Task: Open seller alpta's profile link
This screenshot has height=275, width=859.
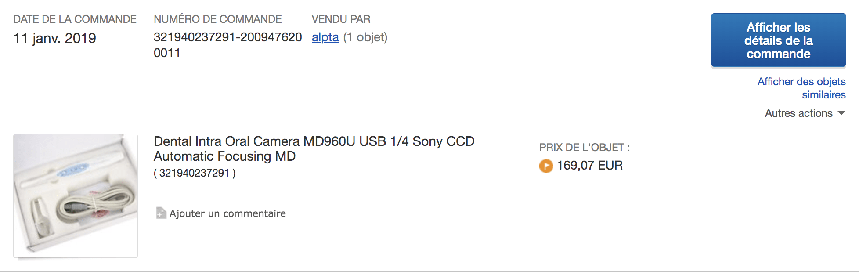Action: click(x=325, y=37)
